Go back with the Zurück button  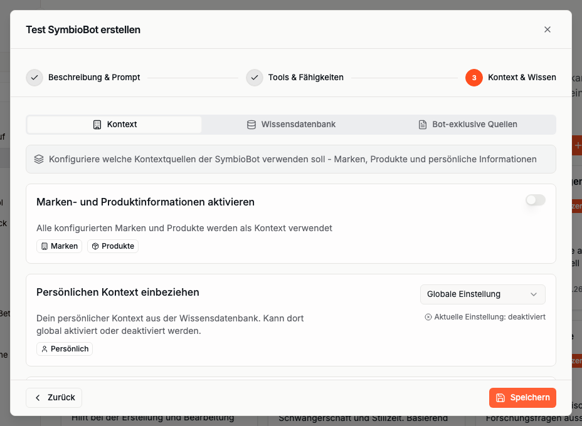click(54, 398)
